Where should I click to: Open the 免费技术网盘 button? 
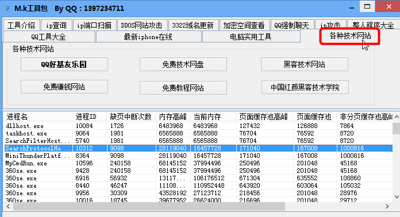coord(183,64)
